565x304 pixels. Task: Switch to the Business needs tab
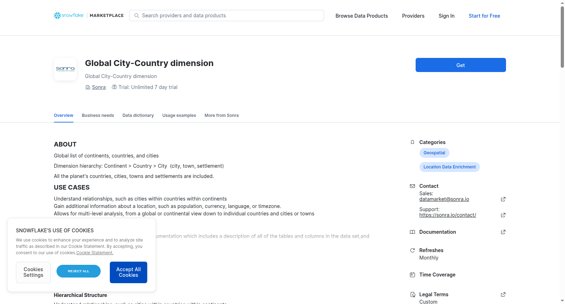click(x=98, y=115)
